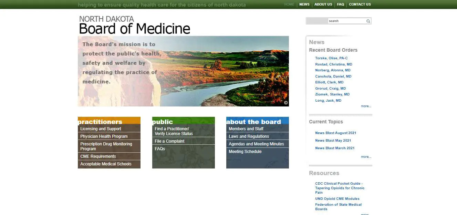
Task: View Agendas and Meeting Minutes
Action: tap(256, 144)
